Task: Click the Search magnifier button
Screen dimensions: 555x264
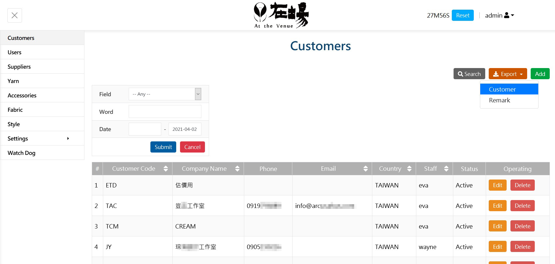Action: point(469,74)
